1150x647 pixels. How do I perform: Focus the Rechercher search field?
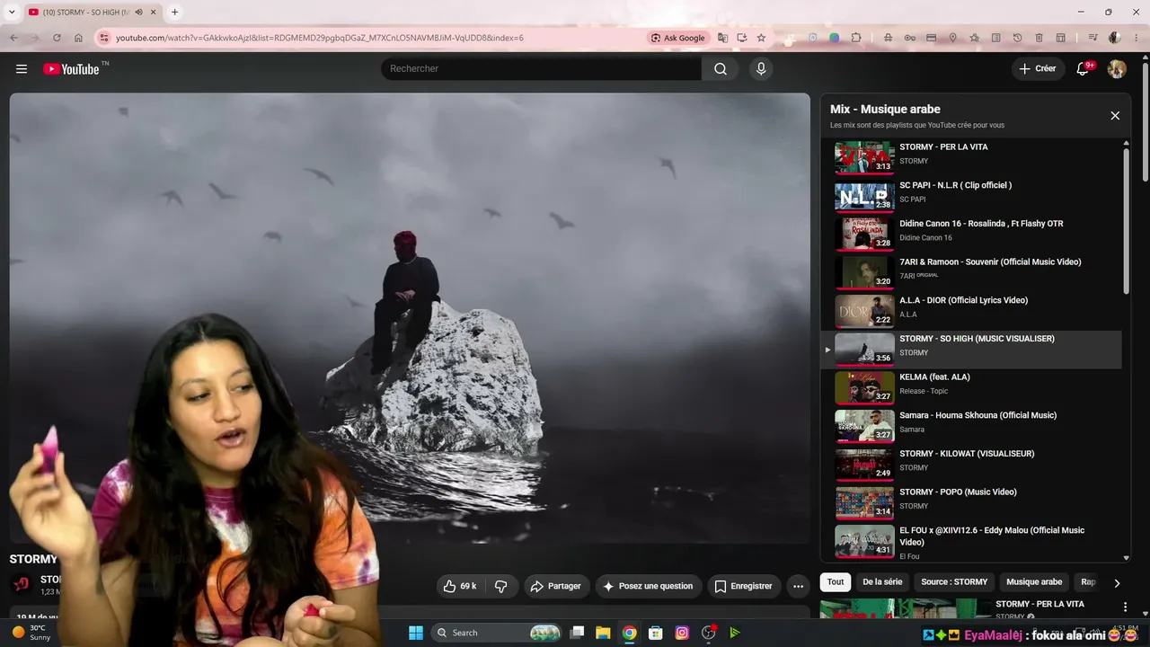pos(541,69)
